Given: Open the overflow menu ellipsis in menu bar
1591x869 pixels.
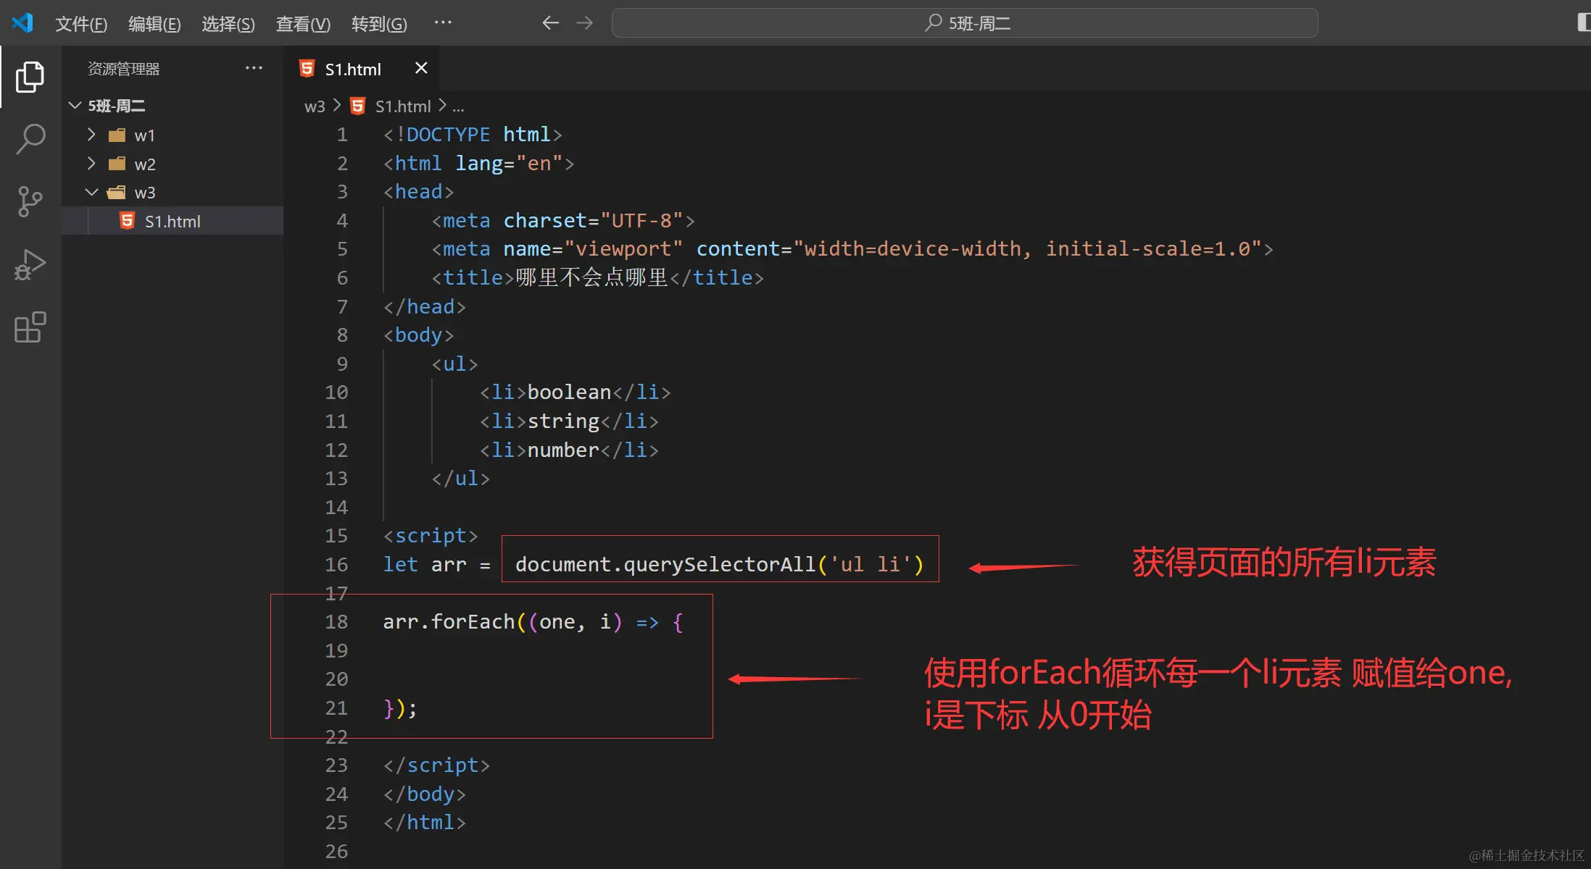Looking at the screenshot, I should tap(443, 22).
